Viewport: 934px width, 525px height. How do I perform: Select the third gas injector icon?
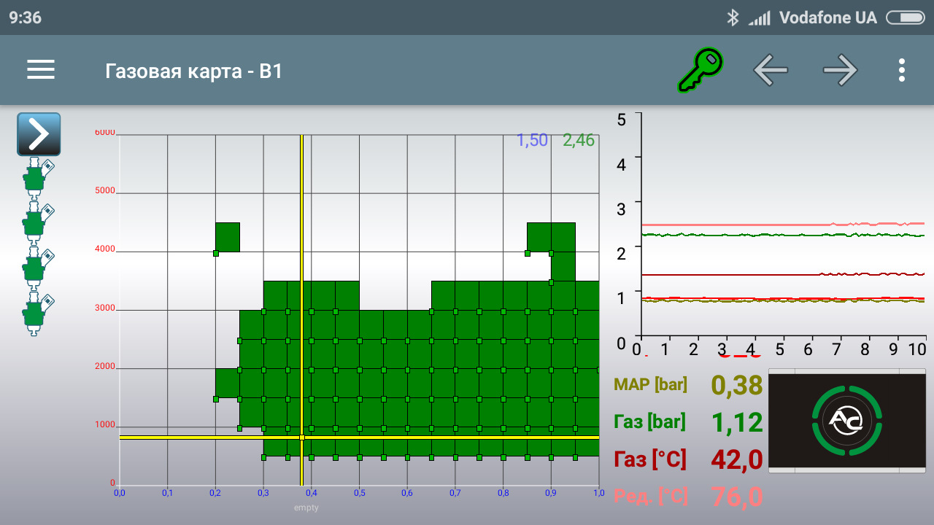(38, 269)
